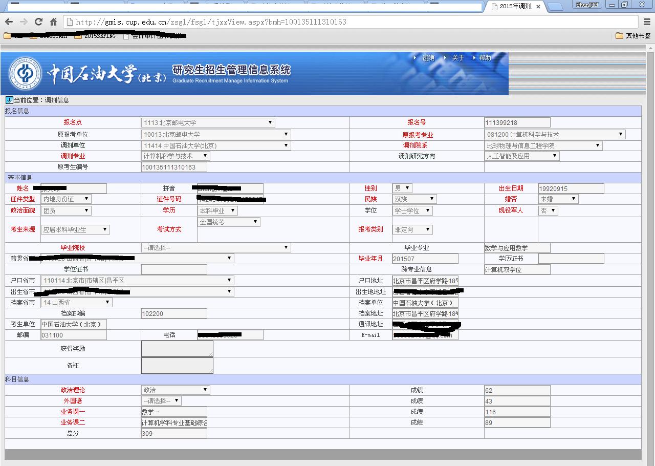Click the China University of Petroleum logo
Viewport: 655px width, 466px height.
26,74
